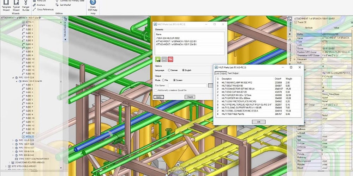Switch to the Text Output tab

(x=233, y=73)
